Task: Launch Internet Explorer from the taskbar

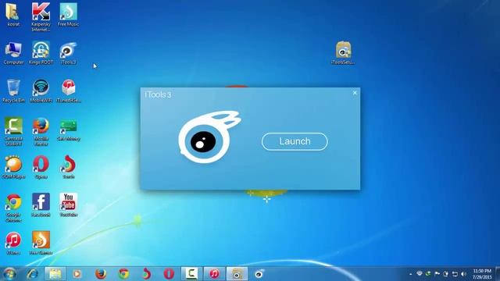Action: pos(33,274)
